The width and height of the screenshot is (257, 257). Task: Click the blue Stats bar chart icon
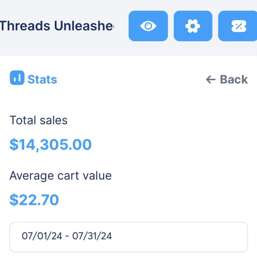pyautogui.click(x=17, y=78)
